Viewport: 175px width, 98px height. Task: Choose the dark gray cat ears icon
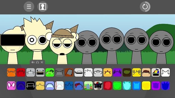(x=60, y=72)
